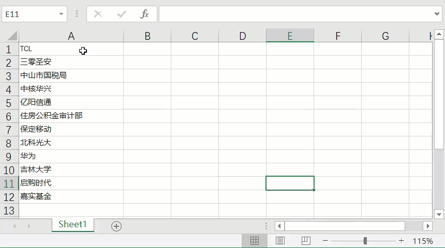Click the vertical scrollbar thumb
445x248 pixels.
(439, 94)
